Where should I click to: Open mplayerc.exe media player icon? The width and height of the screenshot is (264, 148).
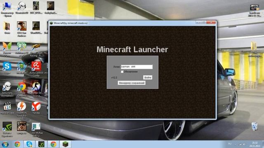(7, 108)
